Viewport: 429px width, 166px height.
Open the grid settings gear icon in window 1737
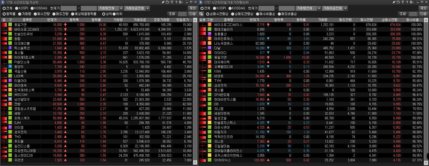click(201, 14)
